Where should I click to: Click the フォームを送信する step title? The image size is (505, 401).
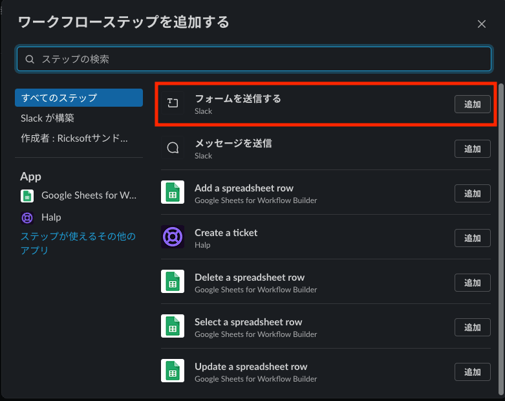pos(238,98)
